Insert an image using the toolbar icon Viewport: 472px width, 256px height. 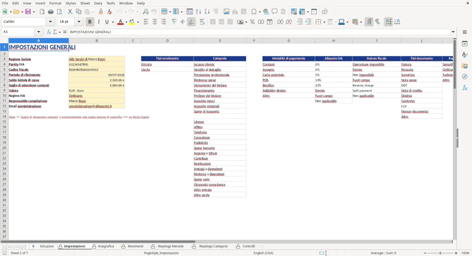[x=226, y=11]
